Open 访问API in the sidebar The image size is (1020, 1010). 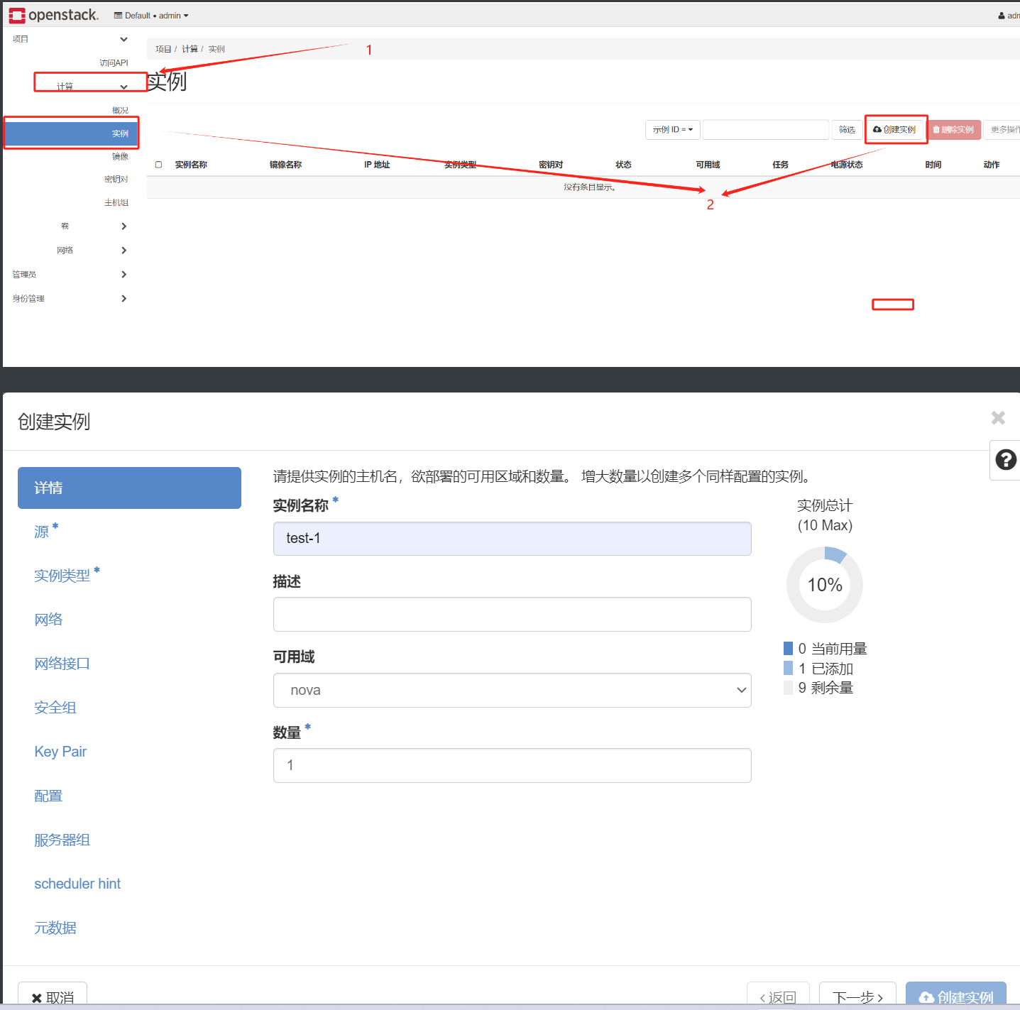pos(114,62)
